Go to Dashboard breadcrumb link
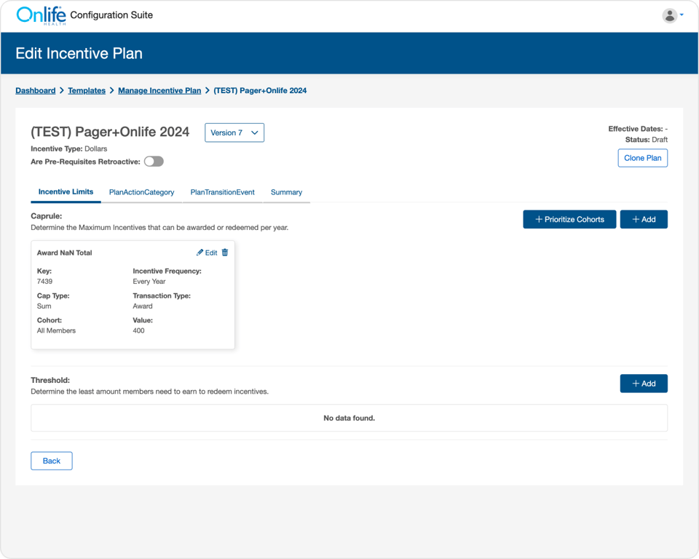Image resolution: width=699 pixels, height=559 pixels. pos(36,90)
